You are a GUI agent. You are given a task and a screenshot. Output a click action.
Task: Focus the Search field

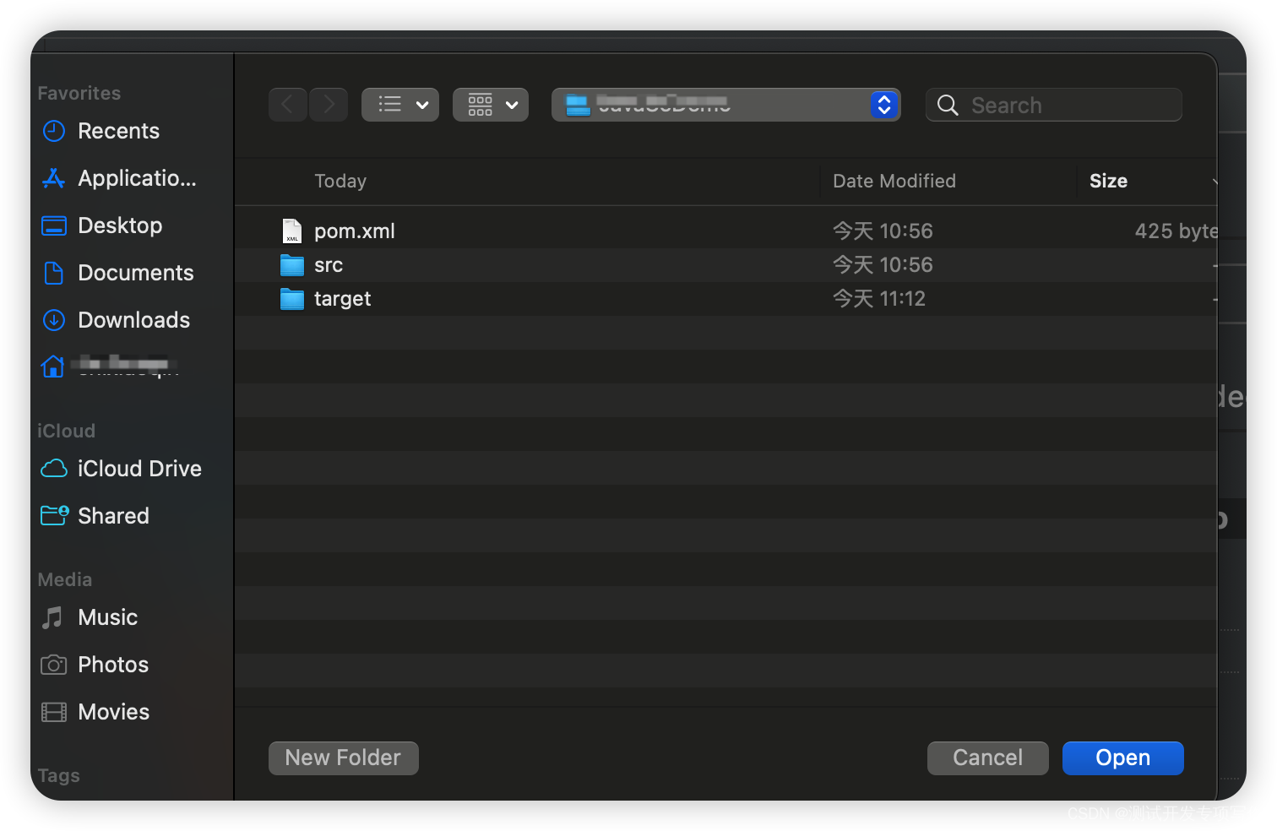(1053, 105)
